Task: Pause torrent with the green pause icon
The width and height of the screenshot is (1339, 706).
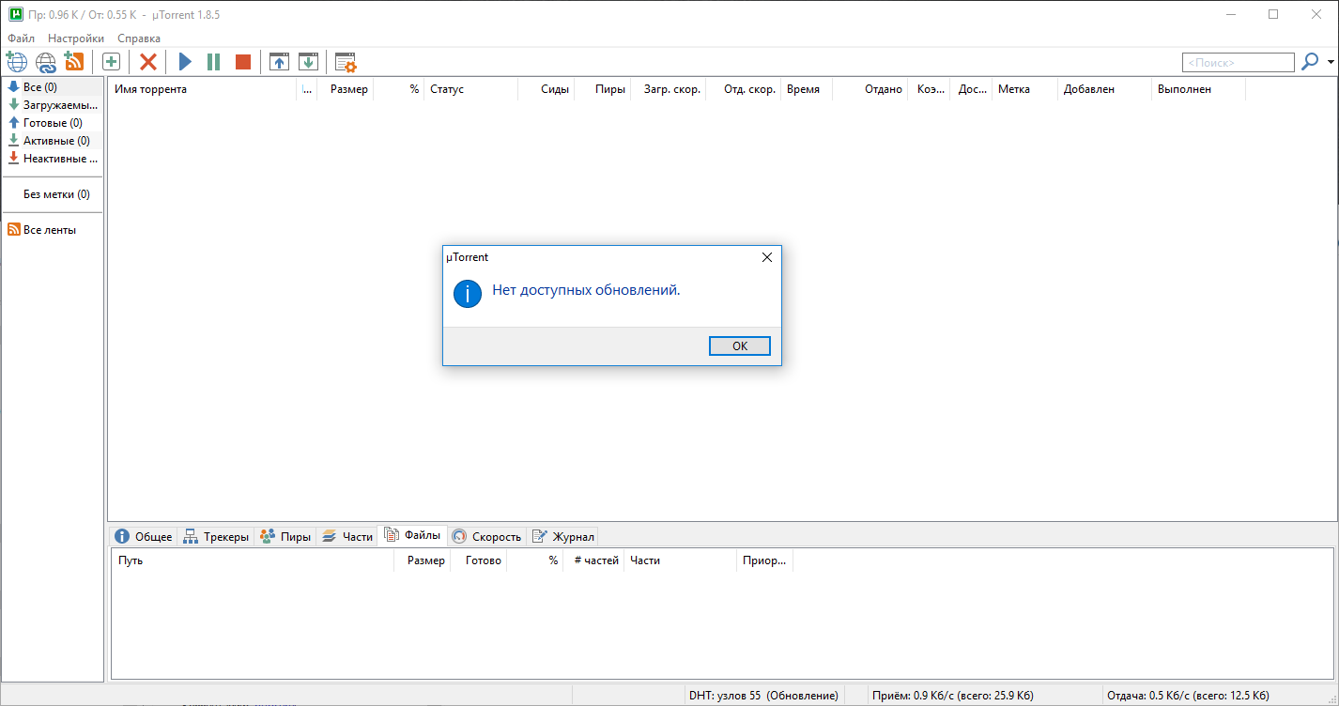Action: [x=214, y=62]
